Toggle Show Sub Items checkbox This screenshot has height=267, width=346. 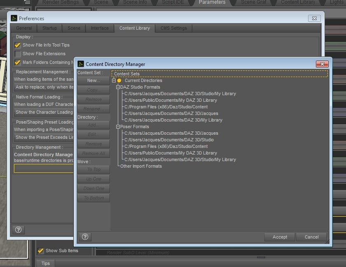click(x=41, y=251)
